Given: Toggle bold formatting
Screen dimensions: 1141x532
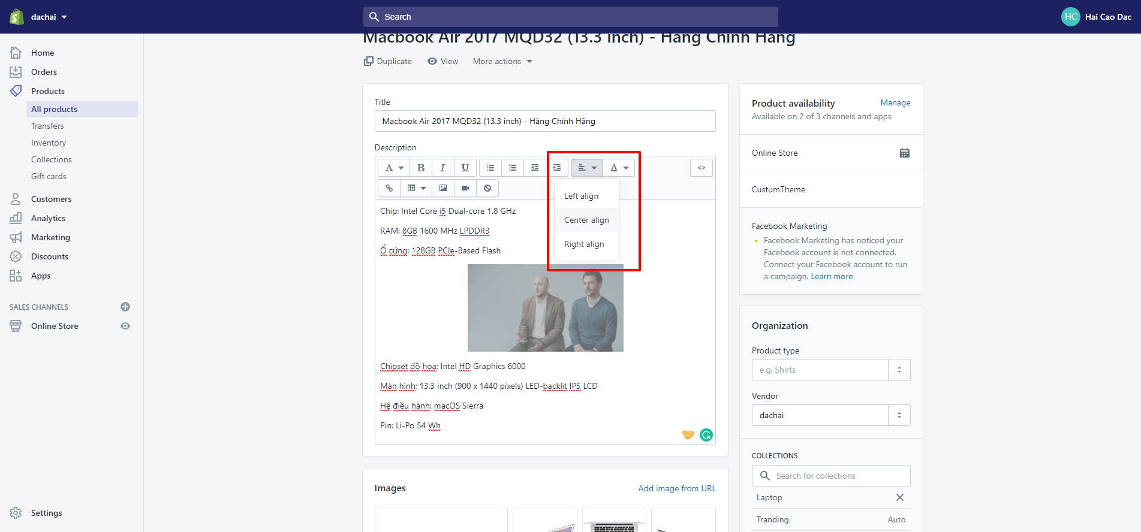Looking at the screenshot, I should (421, 168).
